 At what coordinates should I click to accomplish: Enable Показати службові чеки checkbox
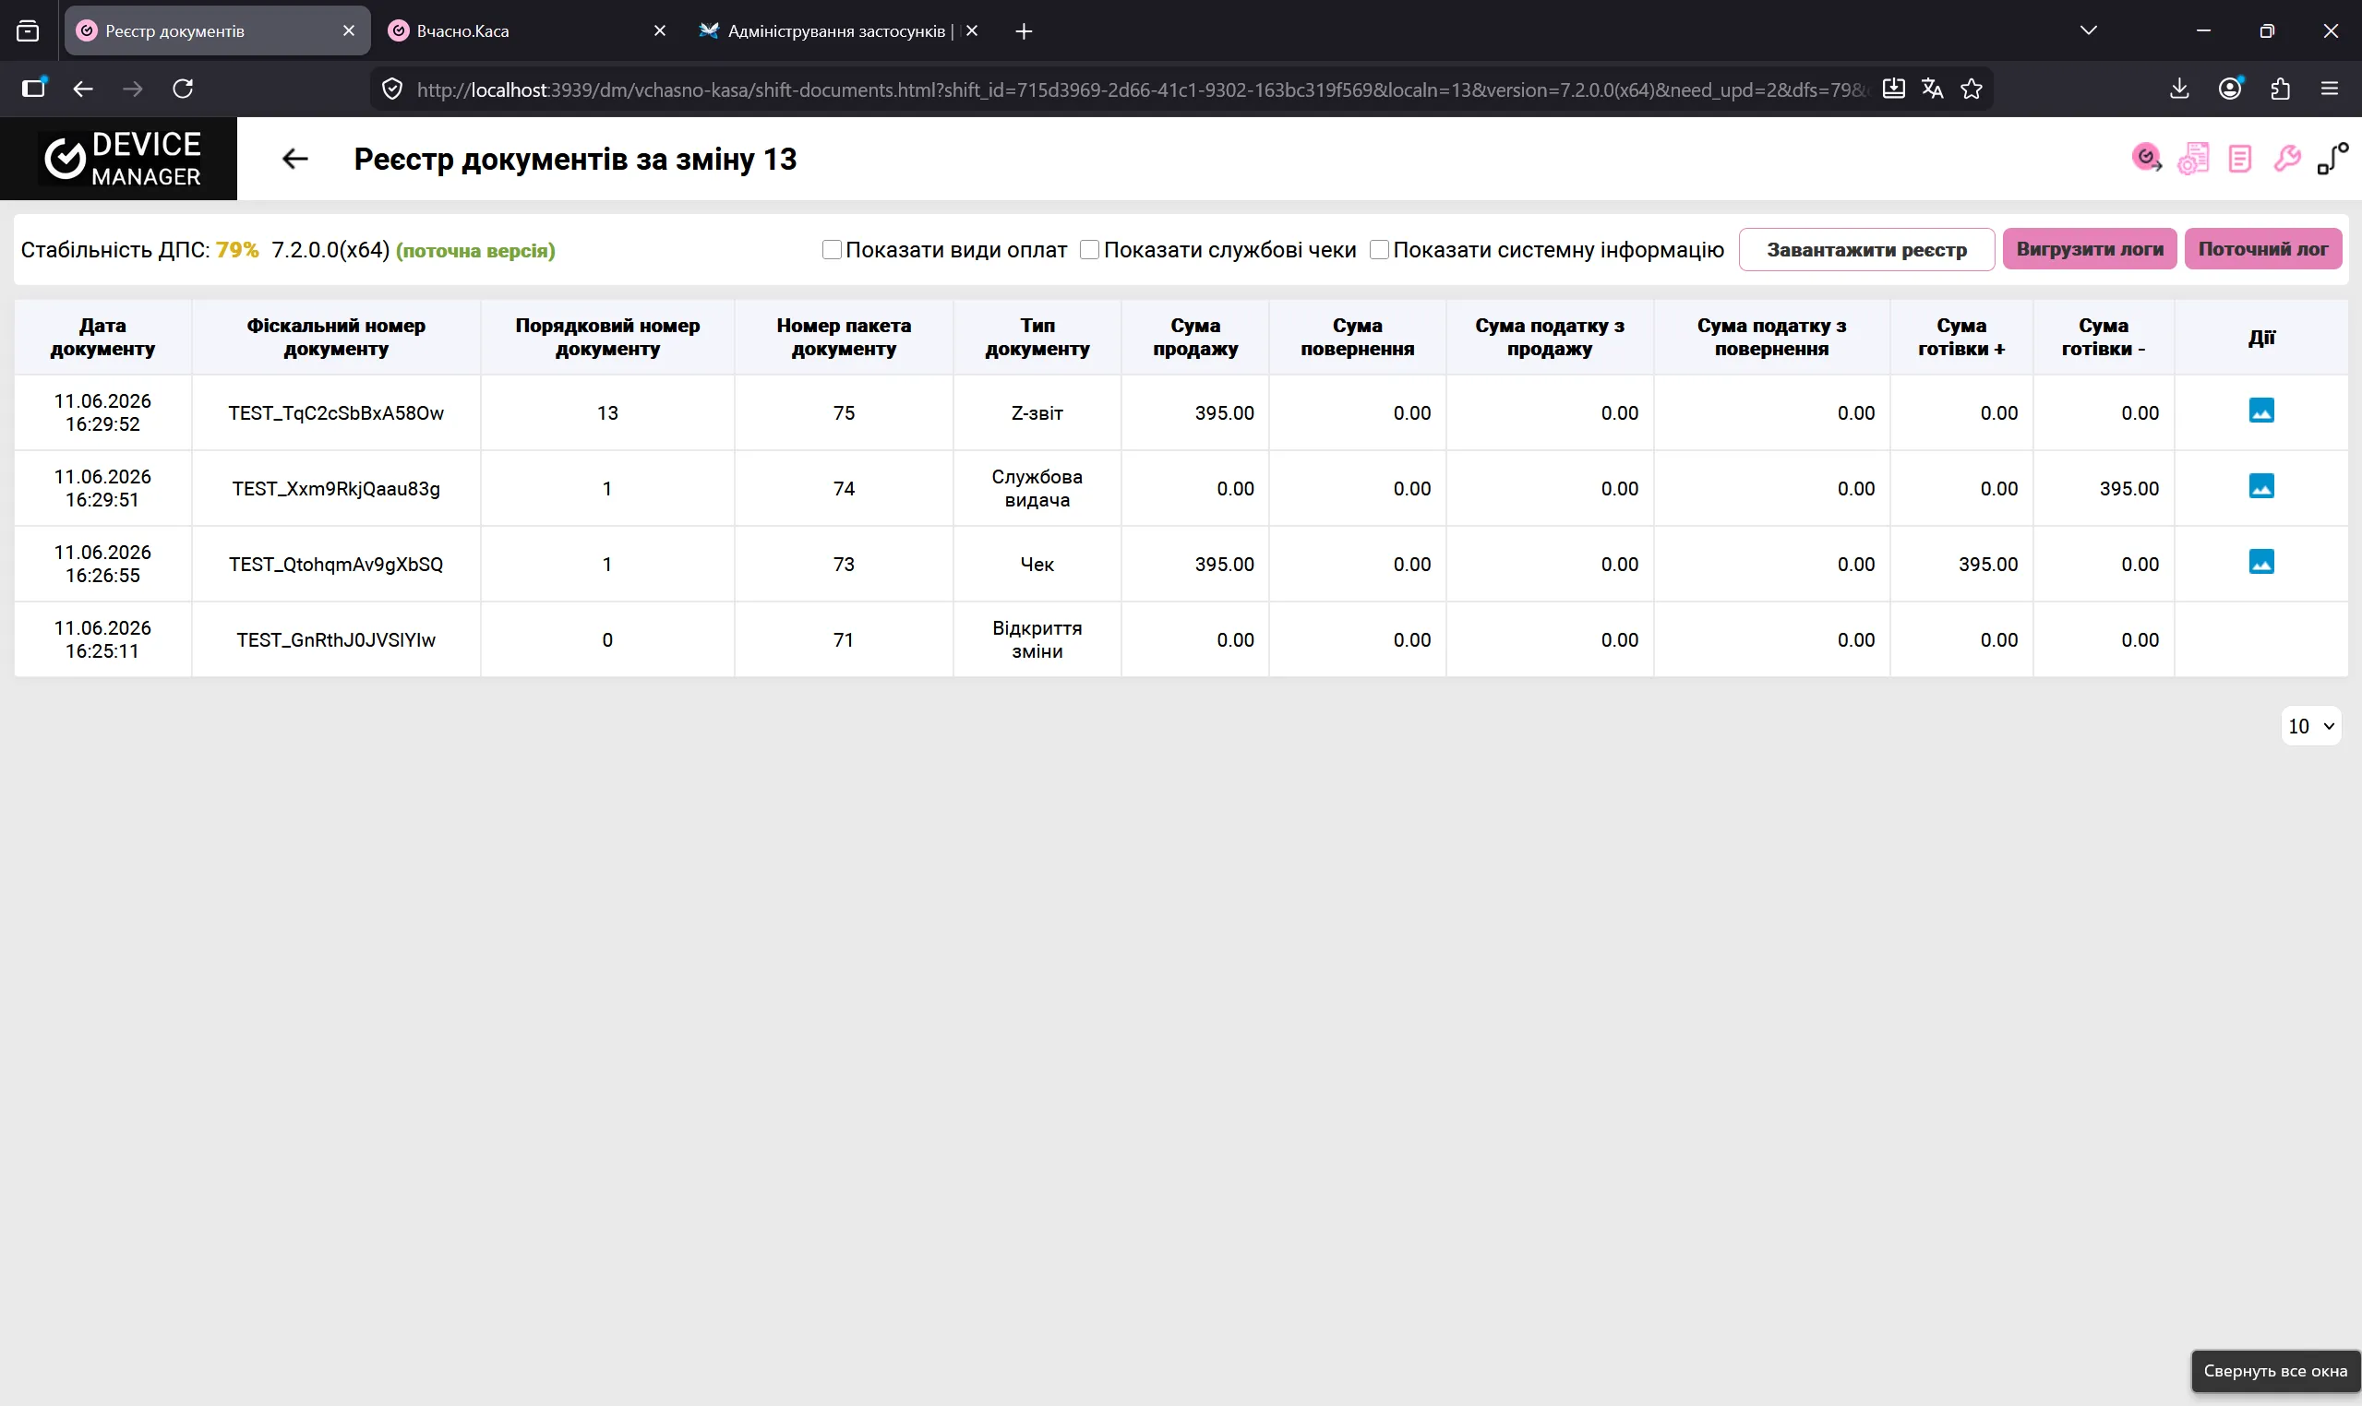click(x=1090, y=249)
